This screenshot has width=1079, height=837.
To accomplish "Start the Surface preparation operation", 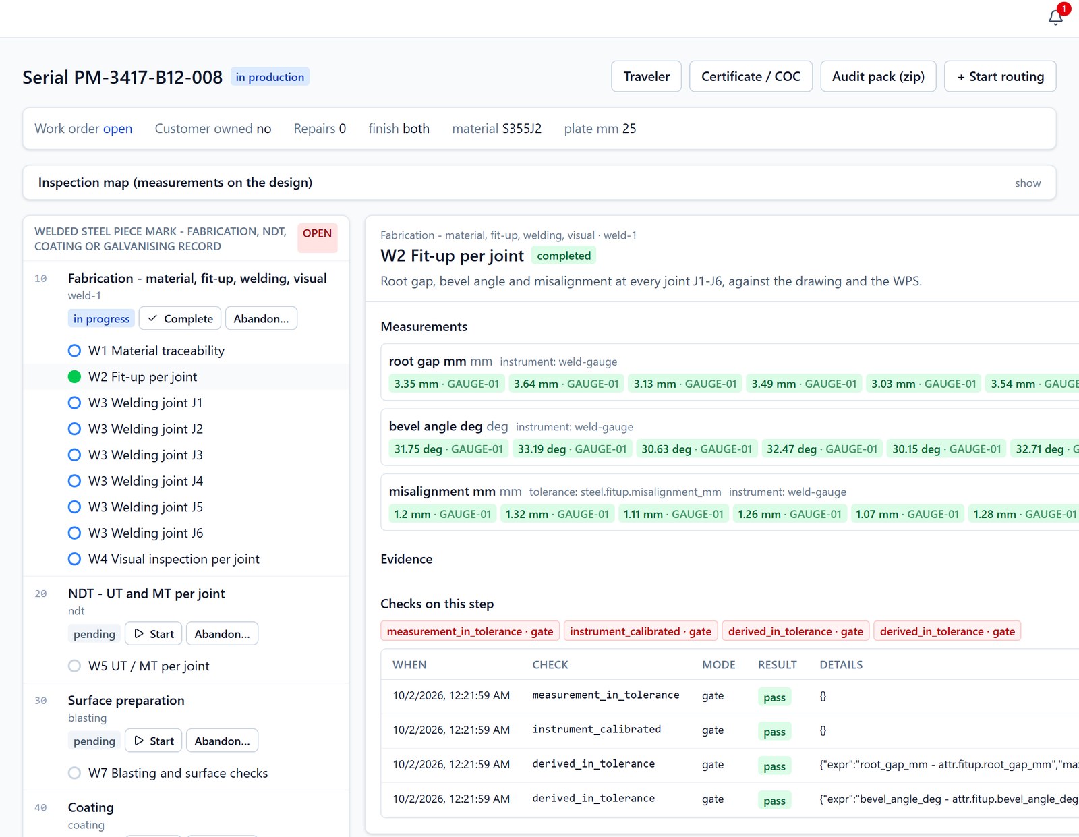I will pyautogui.click(x=154, y=741).
